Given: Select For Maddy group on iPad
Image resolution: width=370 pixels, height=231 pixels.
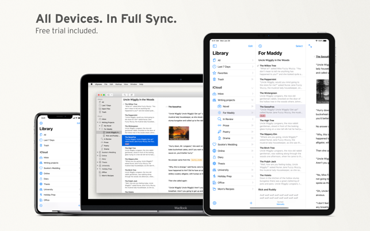Looking at the screenshot, I should coord(233,113).
